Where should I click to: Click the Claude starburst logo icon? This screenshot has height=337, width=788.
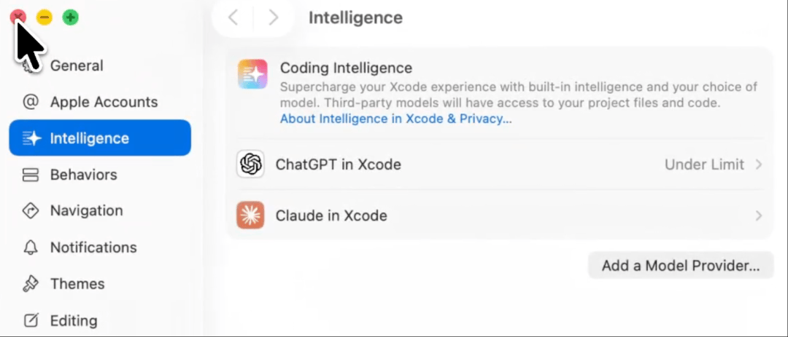(250, 215)
